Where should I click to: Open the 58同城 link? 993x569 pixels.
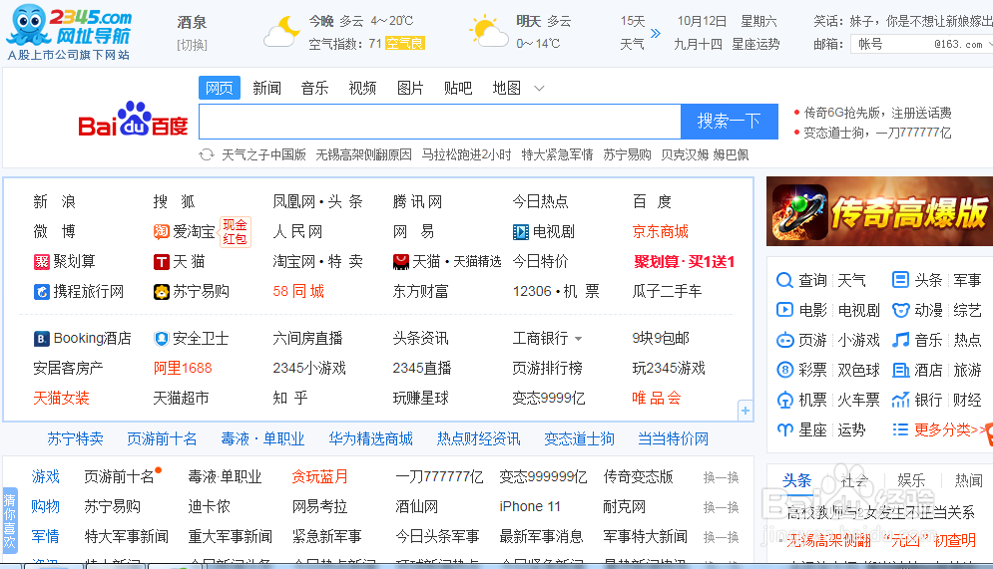[298, 291]
